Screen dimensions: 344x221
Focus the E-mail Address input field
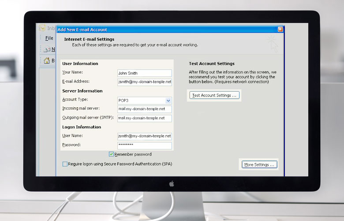[x=144, y=82]
